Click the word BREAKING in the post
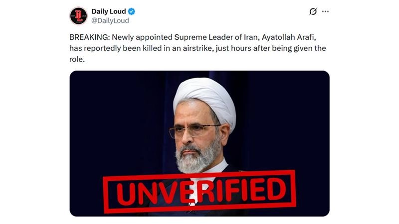The width and height of the screenshot is (399, 224). (x=89, y=37)
